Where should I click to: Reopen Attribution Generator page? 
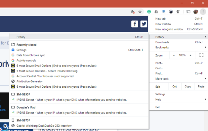79,81
